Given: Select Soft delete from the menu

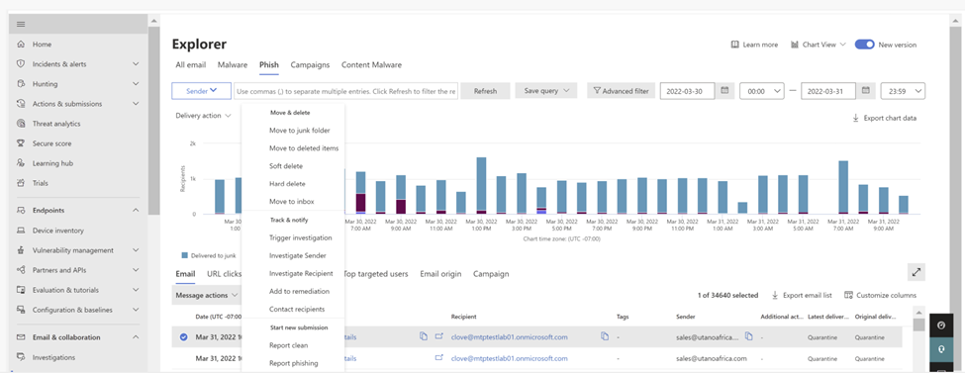Looking at the screenshot, I should point(286,166).
